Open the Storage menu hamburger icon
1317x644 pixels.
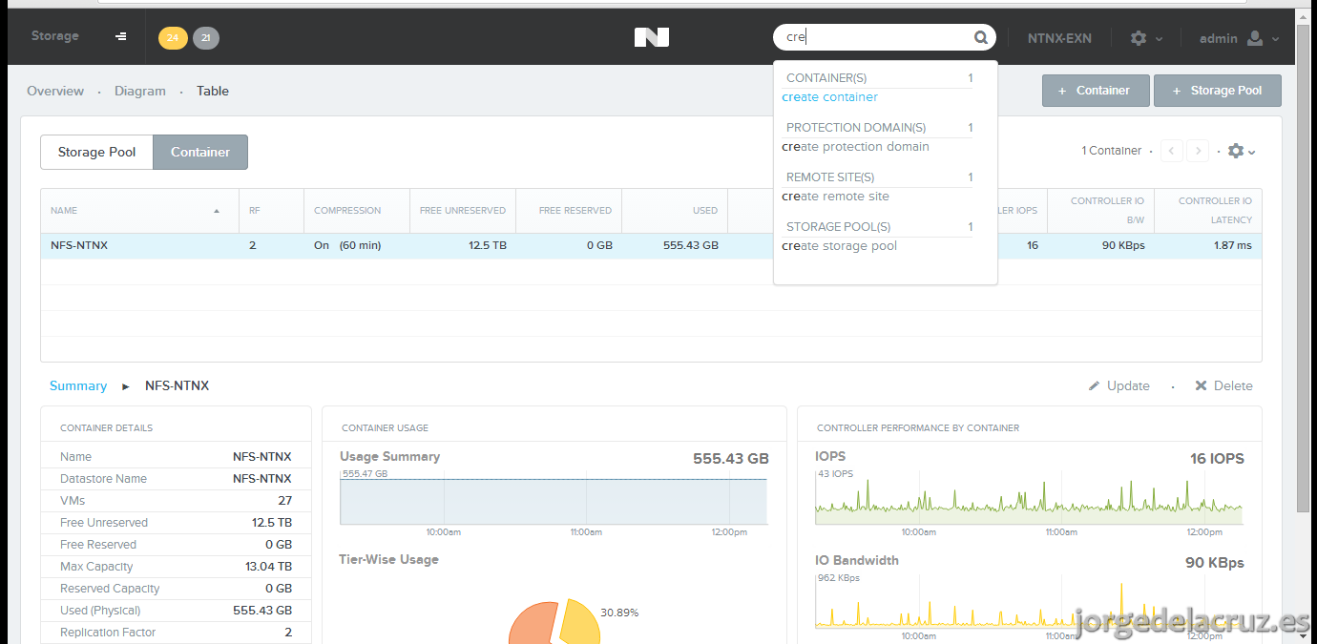tap(121, 36)
